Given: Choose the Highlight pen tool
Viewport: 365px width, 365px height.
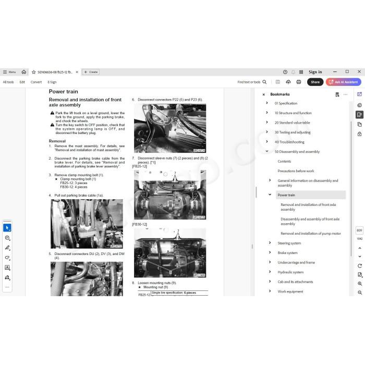Looking at the screenshot, I should click(7, 248).
